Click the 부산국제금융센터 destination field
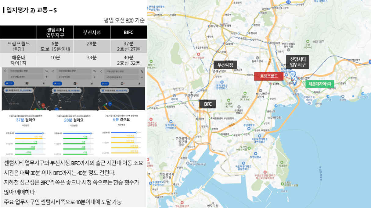Image resolution: width=371 pixels, height=208 pixels. [26, 77]
